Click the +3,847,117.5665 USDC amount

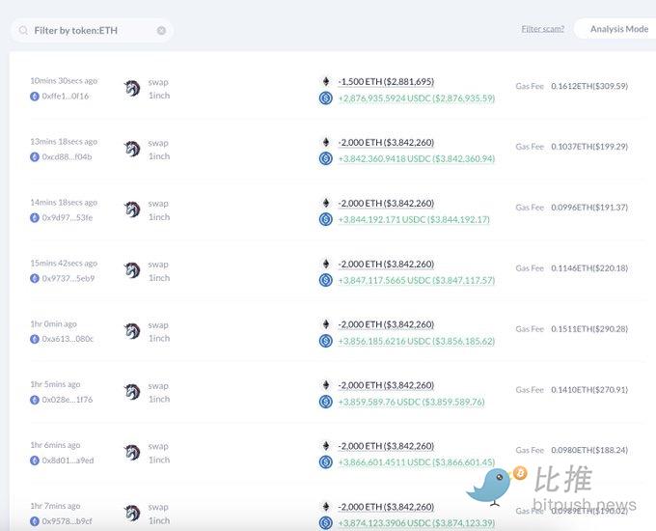coord(416,281)
